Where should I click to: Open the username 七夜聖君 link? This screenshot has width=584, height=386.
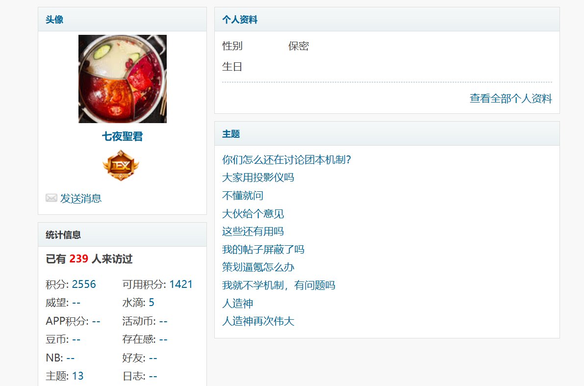[x=123, y=136]
